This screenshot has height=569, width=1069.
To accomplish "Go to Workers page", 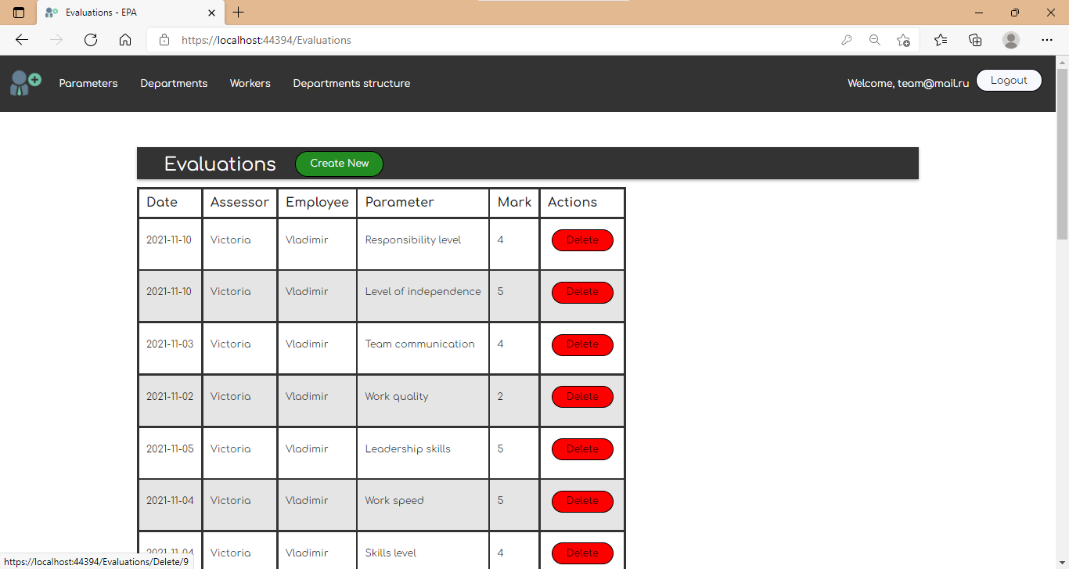I will click(x=250, y=83).
